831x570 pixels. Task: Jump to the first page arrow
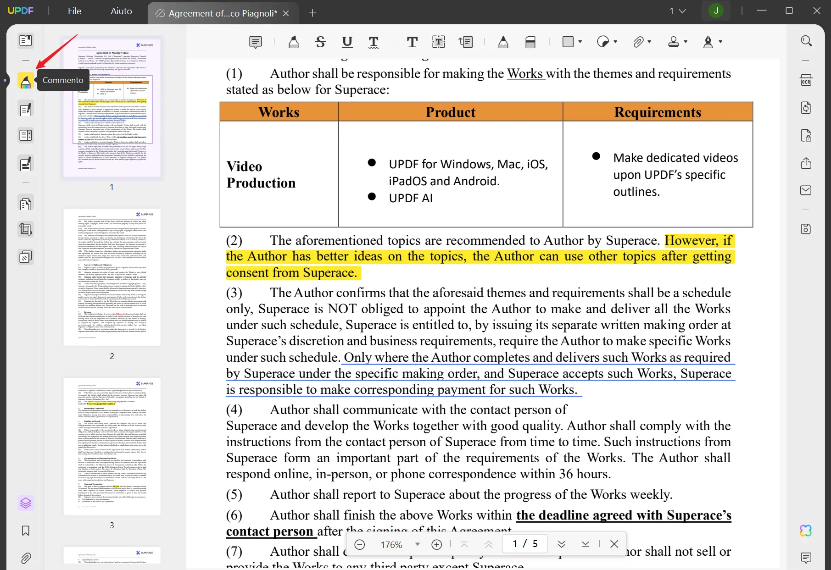464,544
